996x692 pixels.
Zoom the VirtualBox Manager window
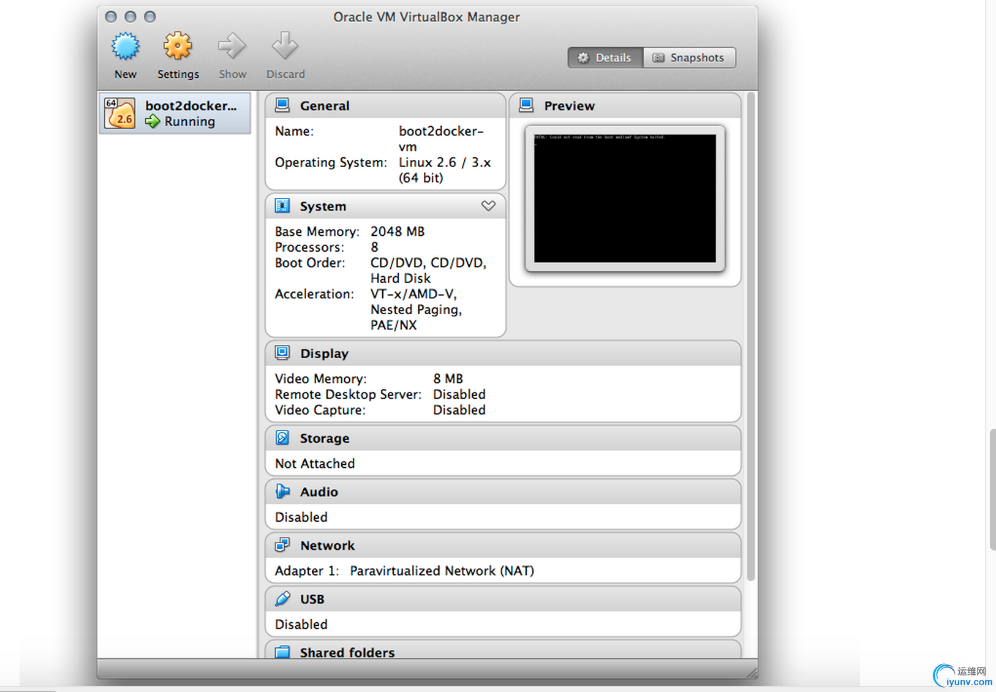pyautogui.click(x=150, y=17)
